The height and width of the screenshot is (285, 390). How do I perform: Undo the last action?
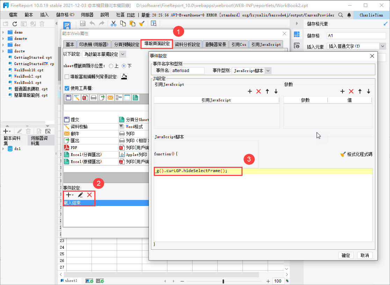92,22
